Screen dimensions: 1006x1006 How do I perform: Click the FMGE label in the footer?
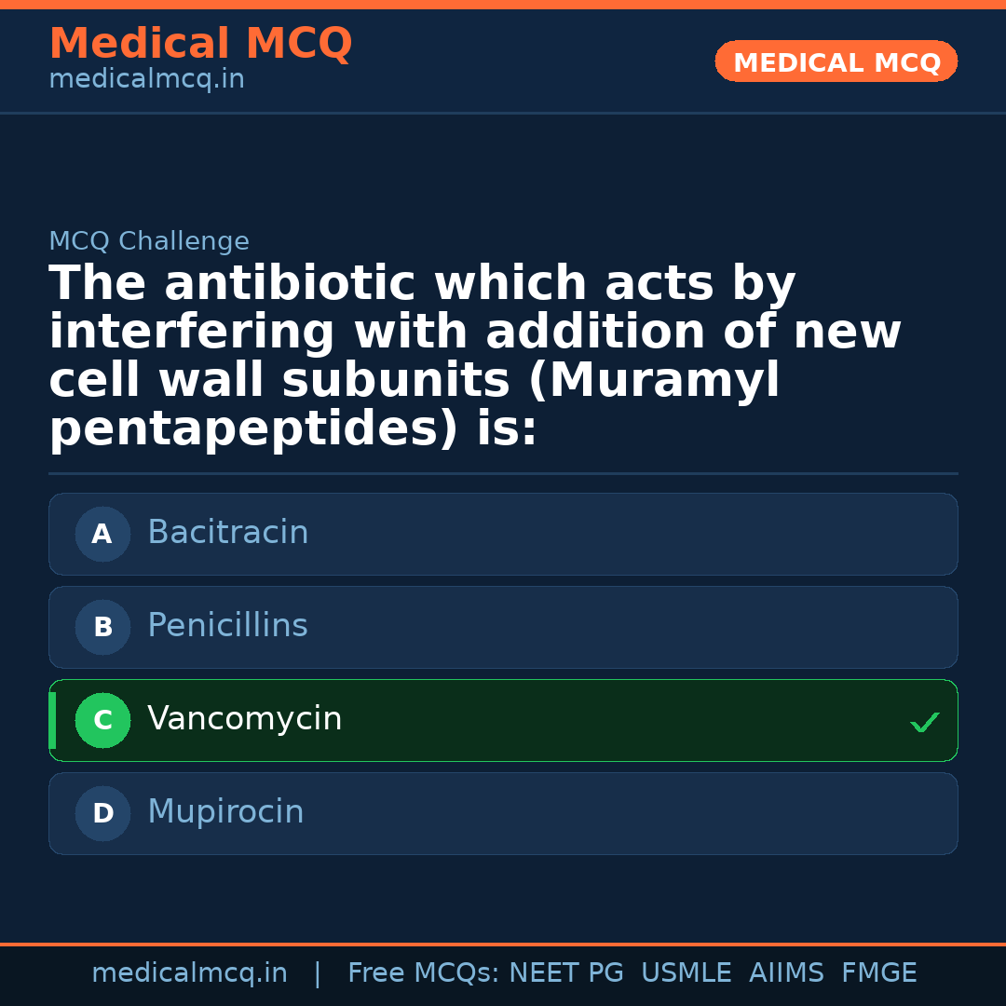coord(878,973)
